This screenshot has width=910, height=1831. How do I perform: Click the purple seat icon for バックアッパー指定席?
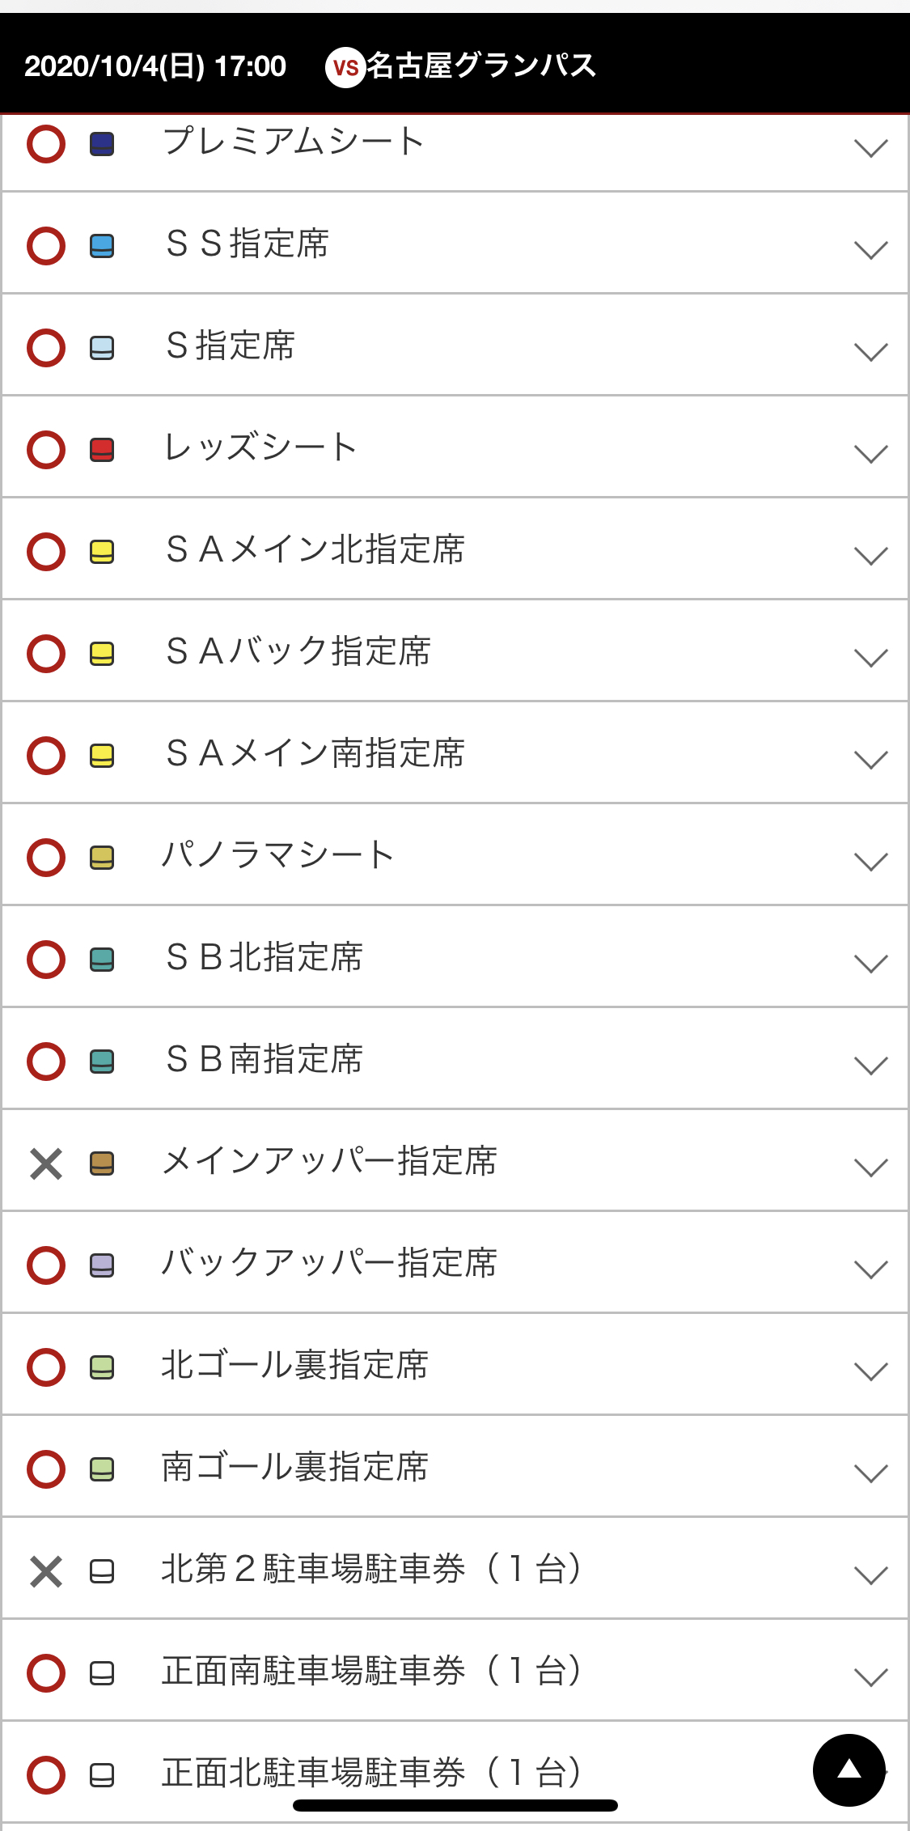pos(102,1265)
